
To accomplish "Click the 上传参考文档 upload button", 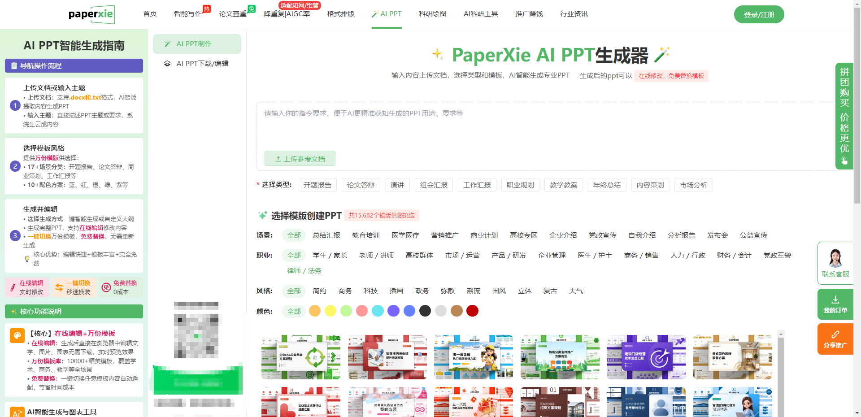I will click(x=300, y=159).
